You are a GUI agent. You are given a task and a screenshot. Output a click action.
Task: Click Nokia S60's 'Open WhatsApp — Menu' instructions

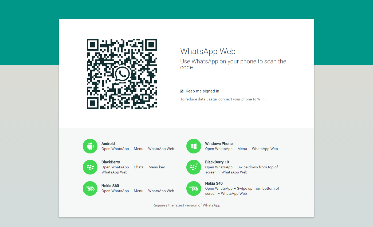[x=138, y=191]
